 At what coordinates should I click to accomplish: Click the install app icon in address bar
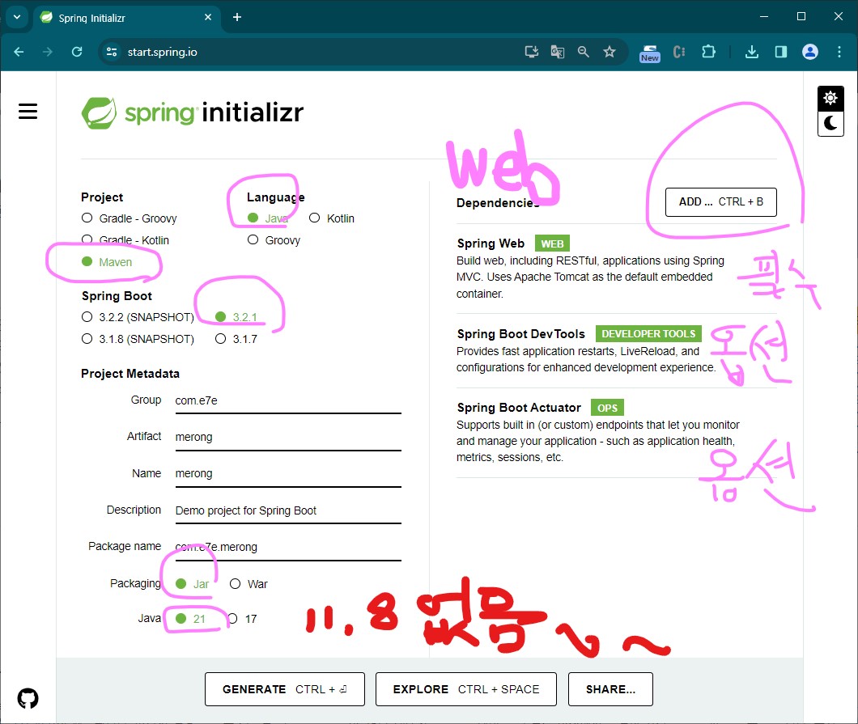[x=531, y=52]
